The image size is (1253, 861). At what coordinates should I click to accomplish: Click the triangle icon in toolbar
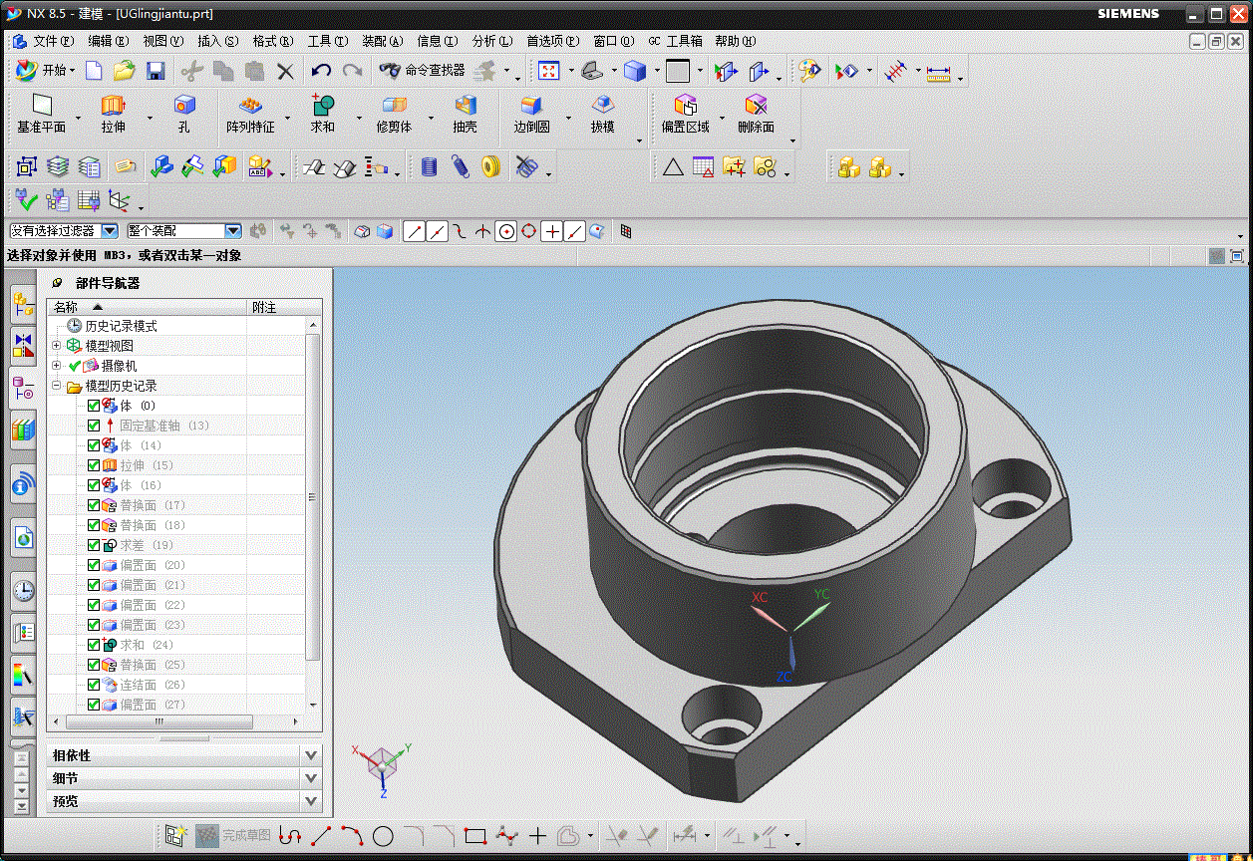tap(673, 166)
